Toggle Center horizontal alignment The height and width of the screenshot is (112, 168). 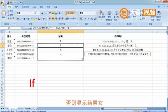[53, 19]
